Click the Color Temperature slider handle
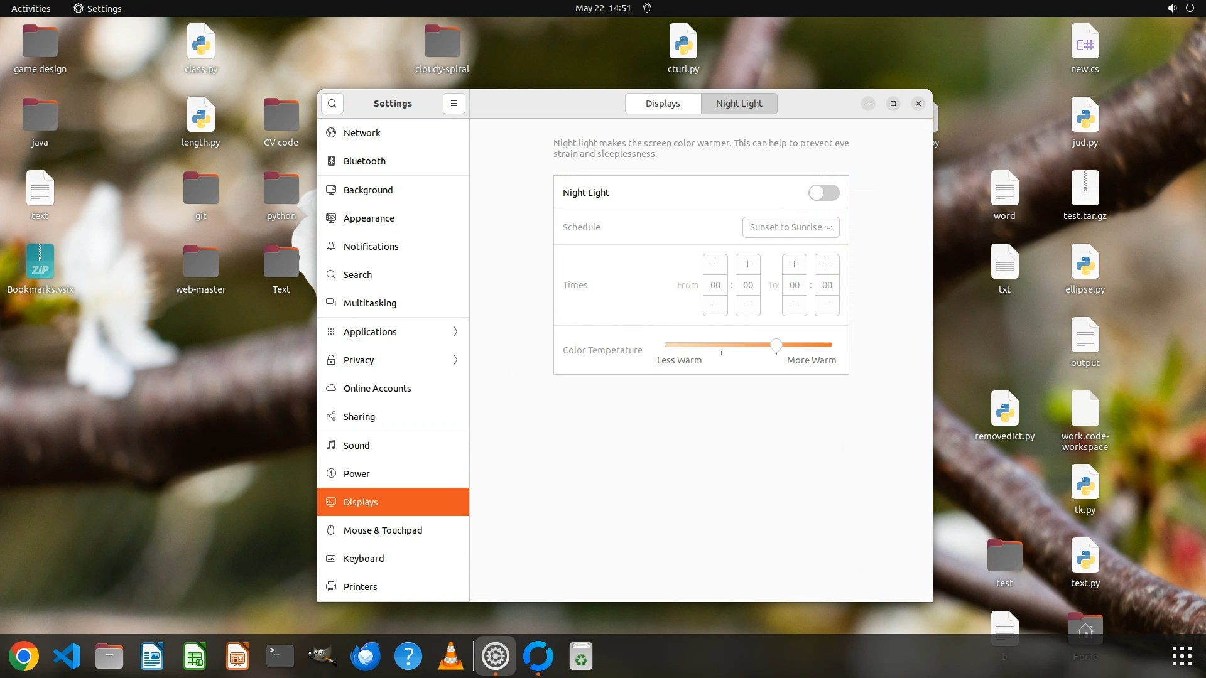1206x678 pixels. pyautogui.click(x=776, y=345)
